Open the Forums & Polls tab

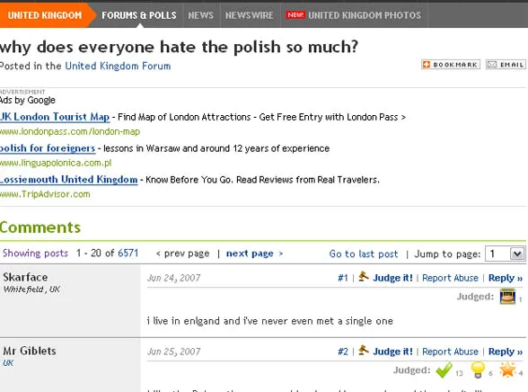(x=139, y=15)
